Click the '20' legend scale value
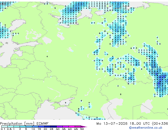 click(45, 129)
